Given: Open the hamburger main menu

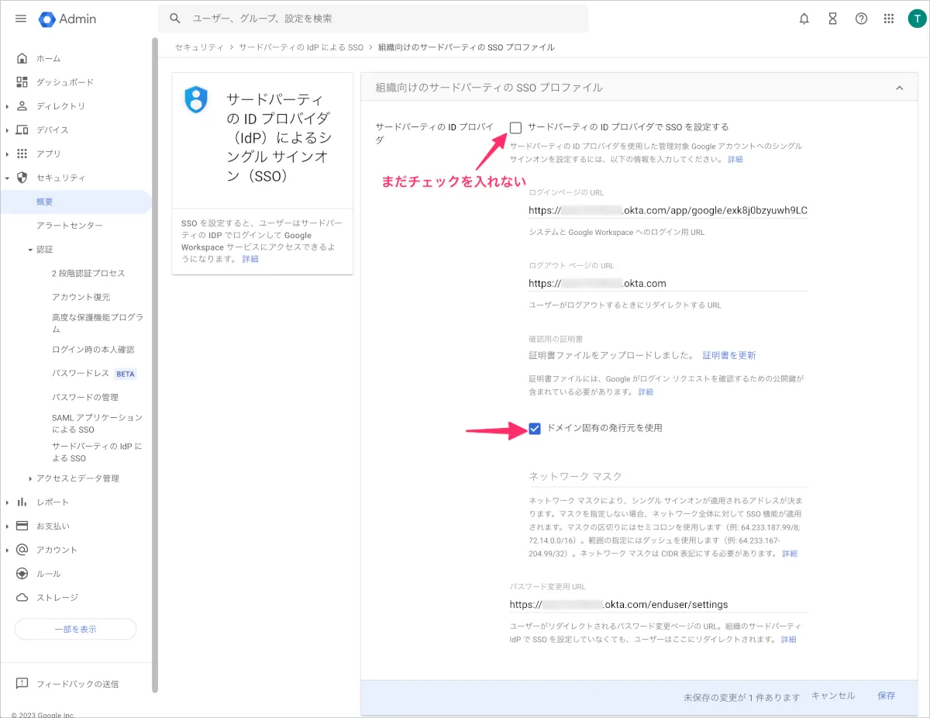Looking at the screenshot, I should tap(21, 19).
